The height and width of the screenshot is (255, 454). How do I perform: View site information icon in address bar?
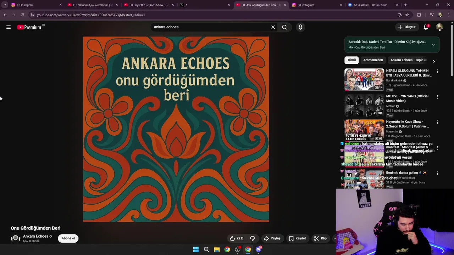click(32, 15)
